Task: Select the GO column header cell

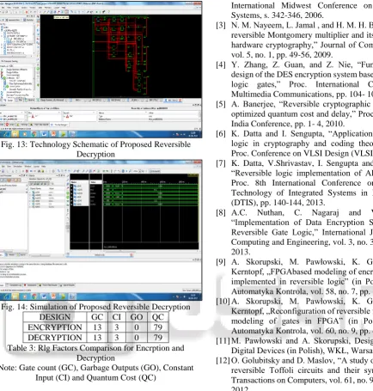Action: point(137,317)
